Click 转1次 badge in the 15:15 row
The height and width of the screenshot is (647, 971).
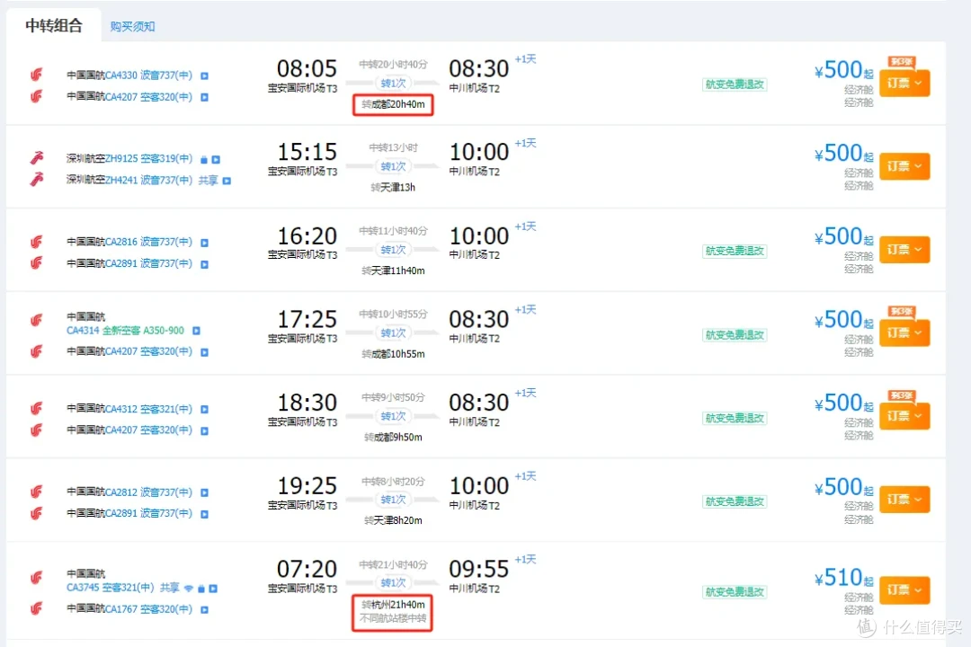click(393, 166)
